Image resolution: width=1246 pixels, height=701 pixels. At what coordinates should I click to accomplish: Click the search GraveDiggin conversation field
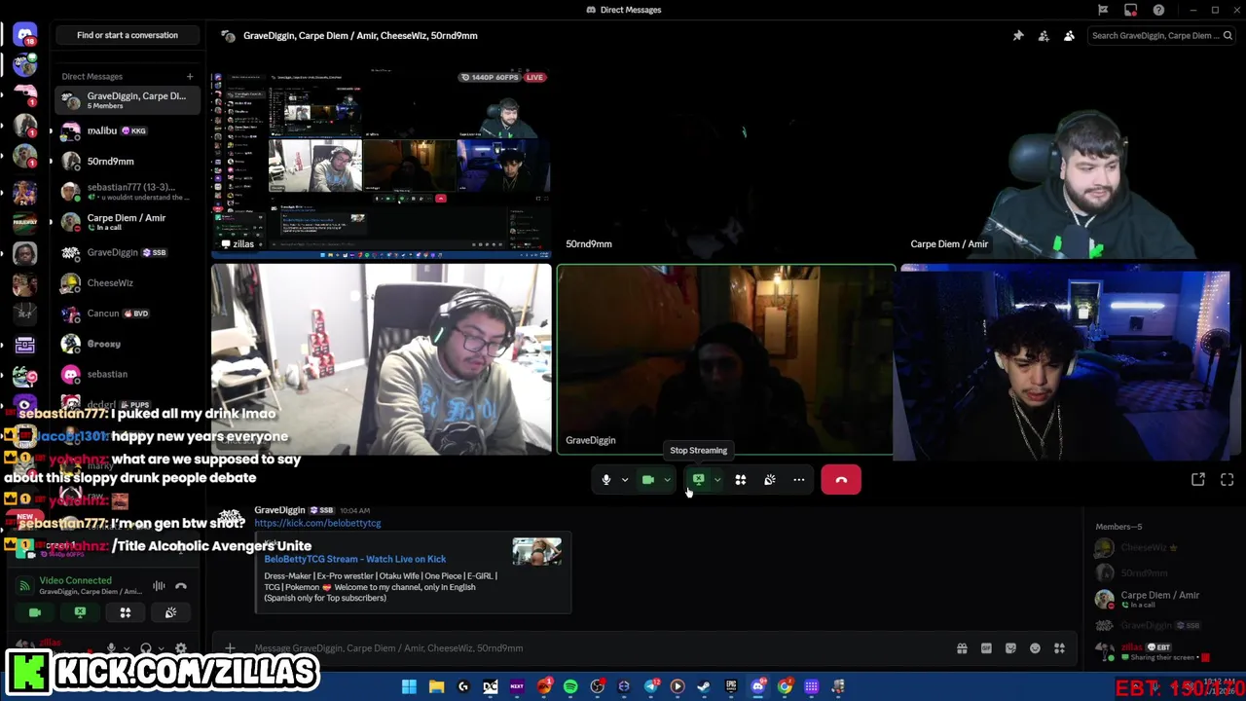[x=1160, y=36]
